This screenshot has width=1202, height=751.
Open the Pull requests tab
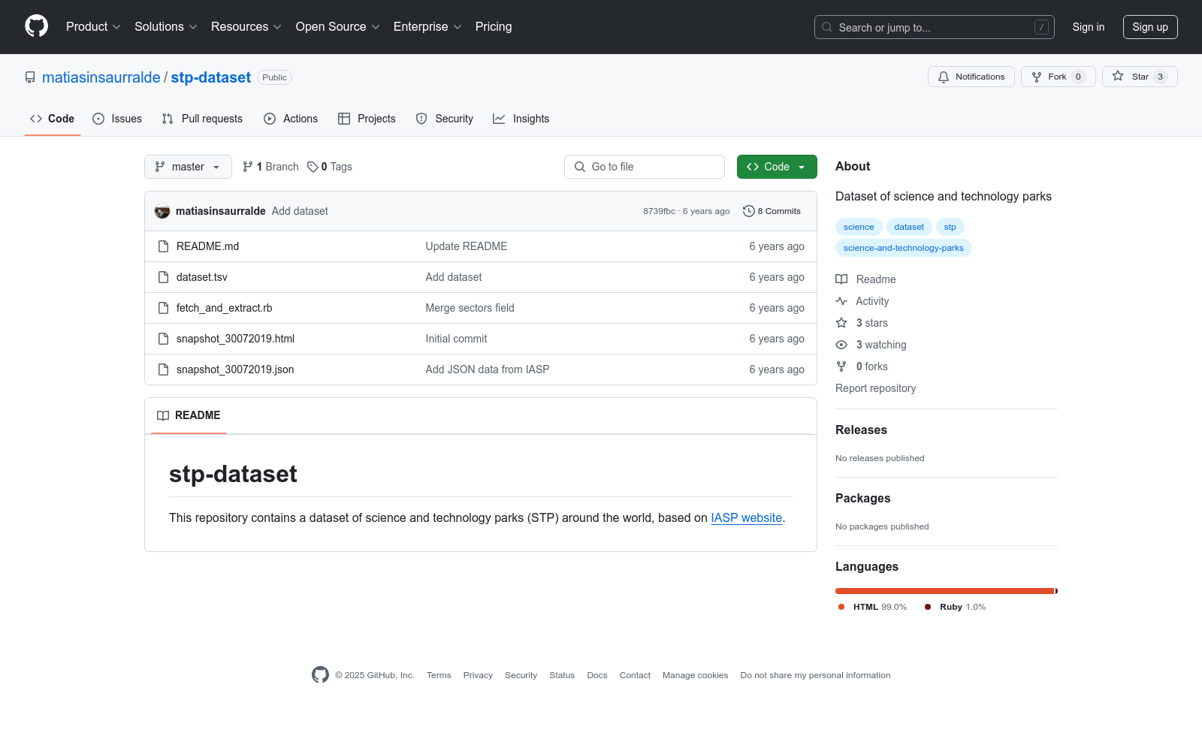[202, 119]
